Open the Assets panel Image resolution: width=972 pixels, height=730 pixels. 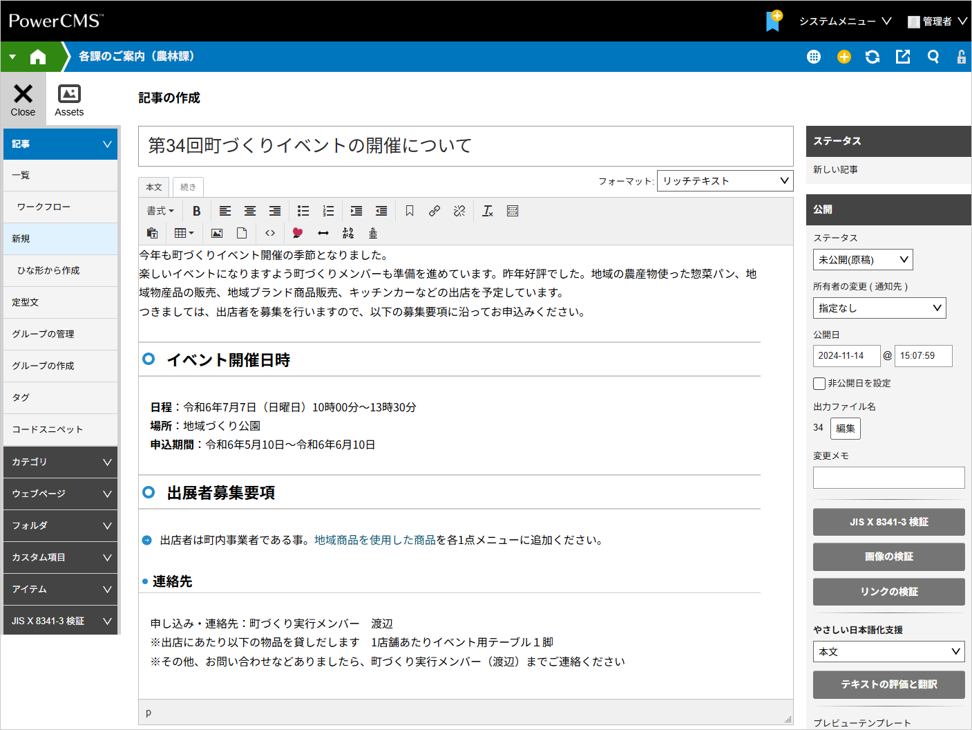[69, 100]
